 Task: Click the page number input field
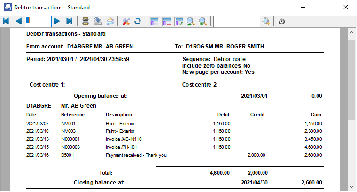pyautogui.click(x=38, y=21)
